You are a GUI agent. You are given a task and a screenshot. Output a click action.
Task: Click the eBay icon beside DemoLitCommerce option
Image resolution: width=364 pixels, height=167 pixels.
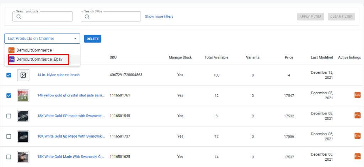click(11, 50)
